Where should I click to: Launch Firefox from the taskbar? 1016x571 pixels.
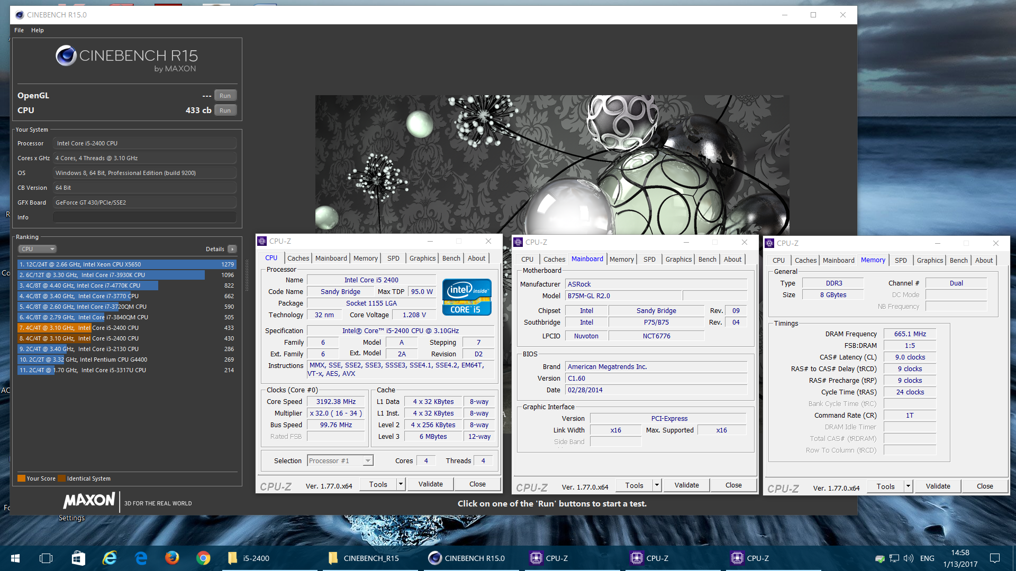point(172,558)
